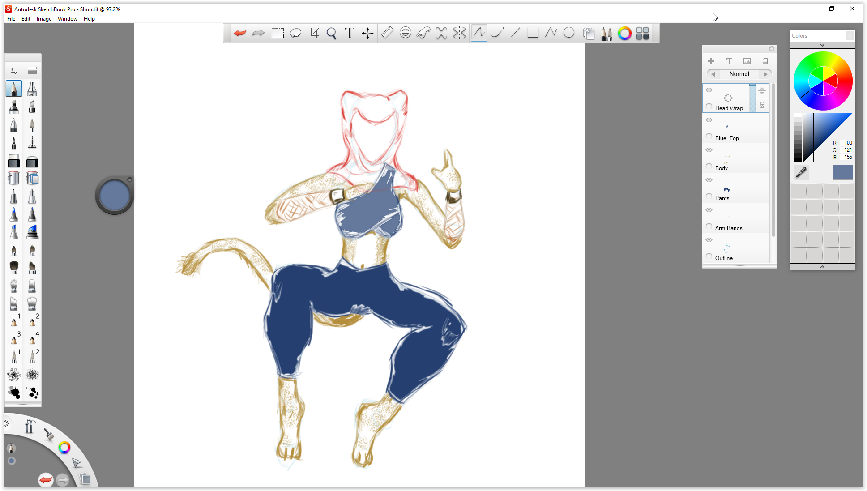Click the Undo arrow in top toolbar
Image resolution: width=867 pixels, height=491 pixels.
click(x=240, y=33)
